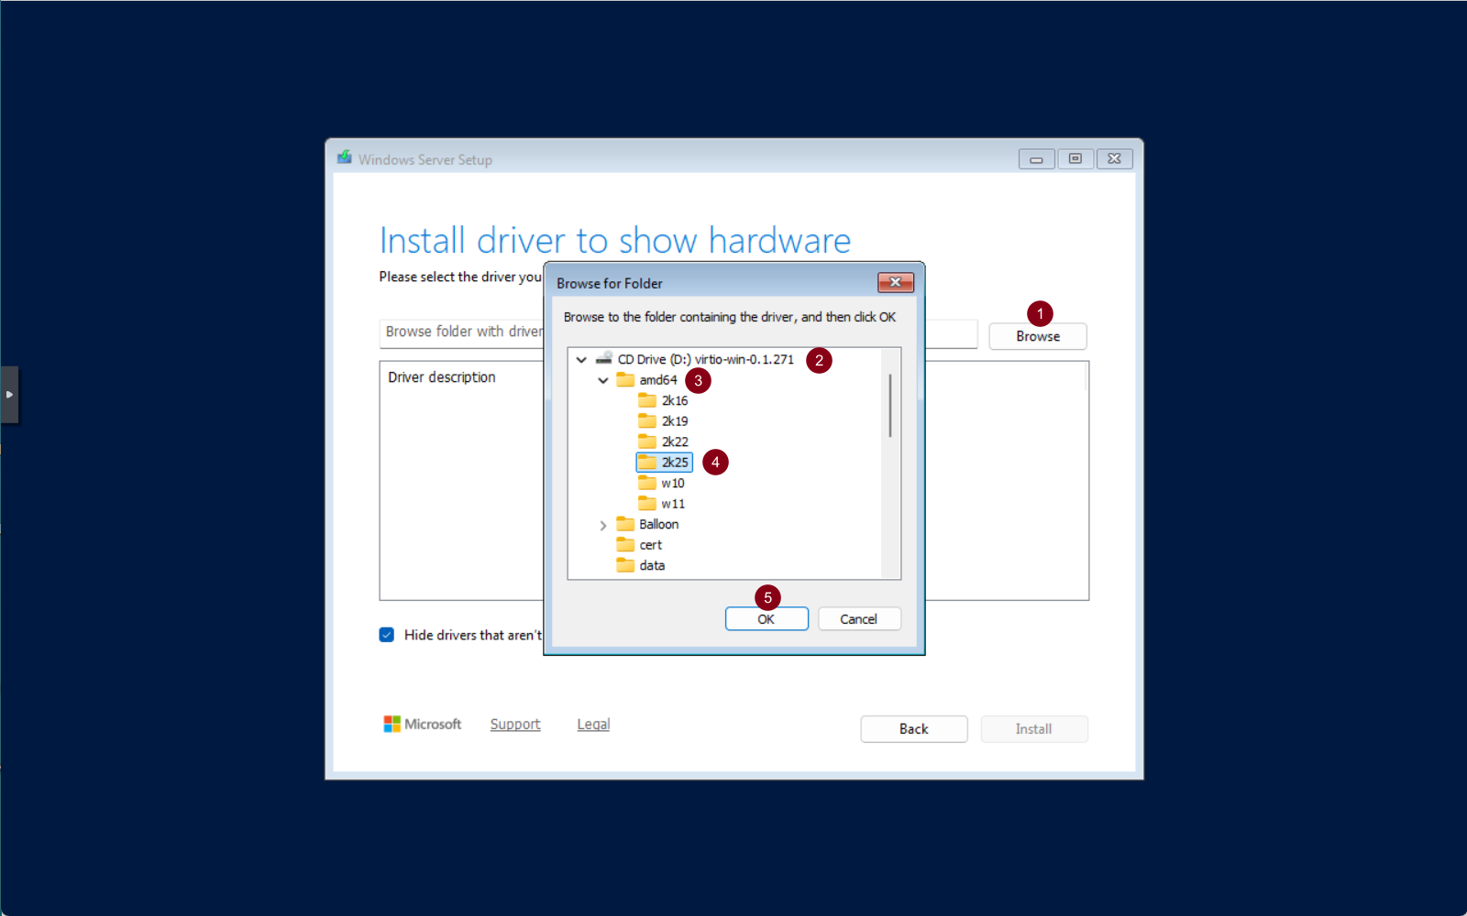1467x916 pixels.
Task: Open the Support link
Action: [515, 724]
